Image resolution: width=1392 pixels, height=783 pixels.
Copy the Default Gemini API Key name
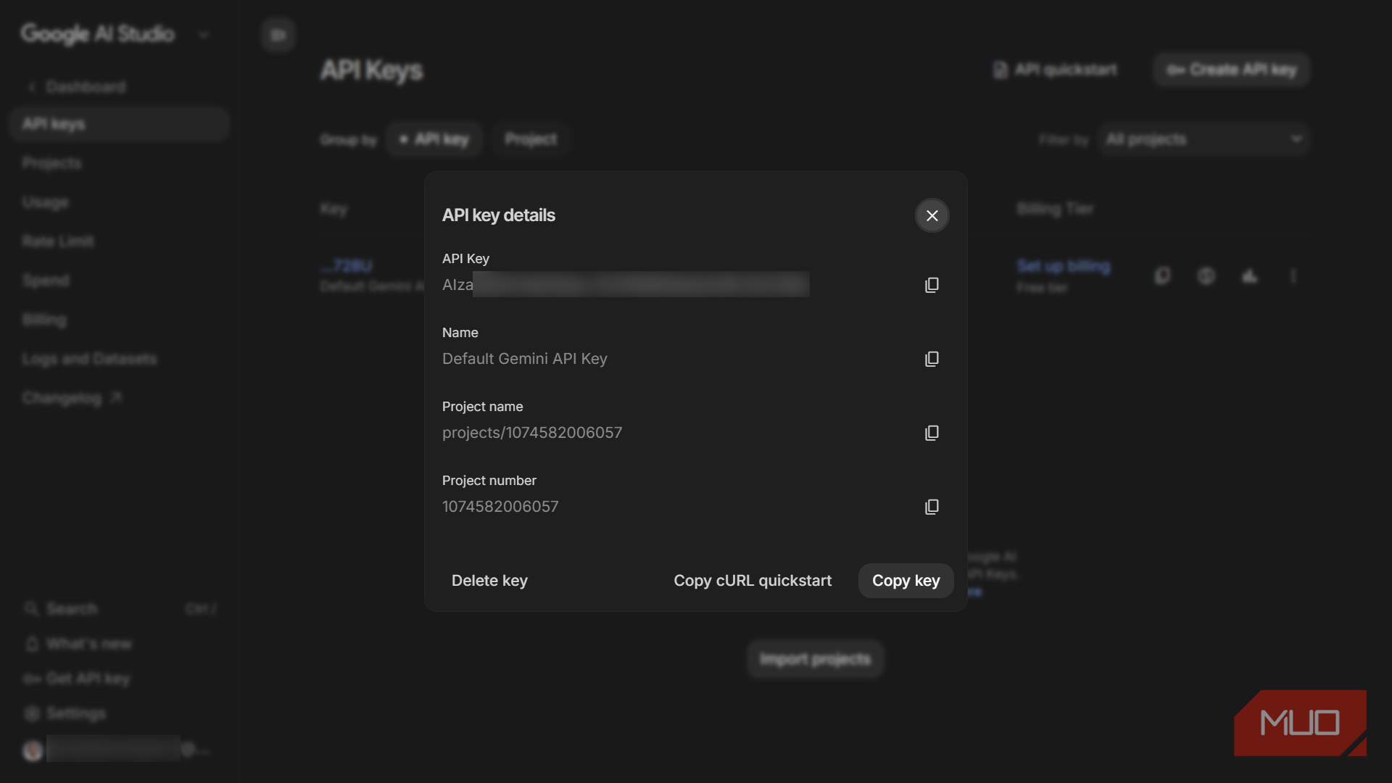pyautogui.click(x=932, y=359)
